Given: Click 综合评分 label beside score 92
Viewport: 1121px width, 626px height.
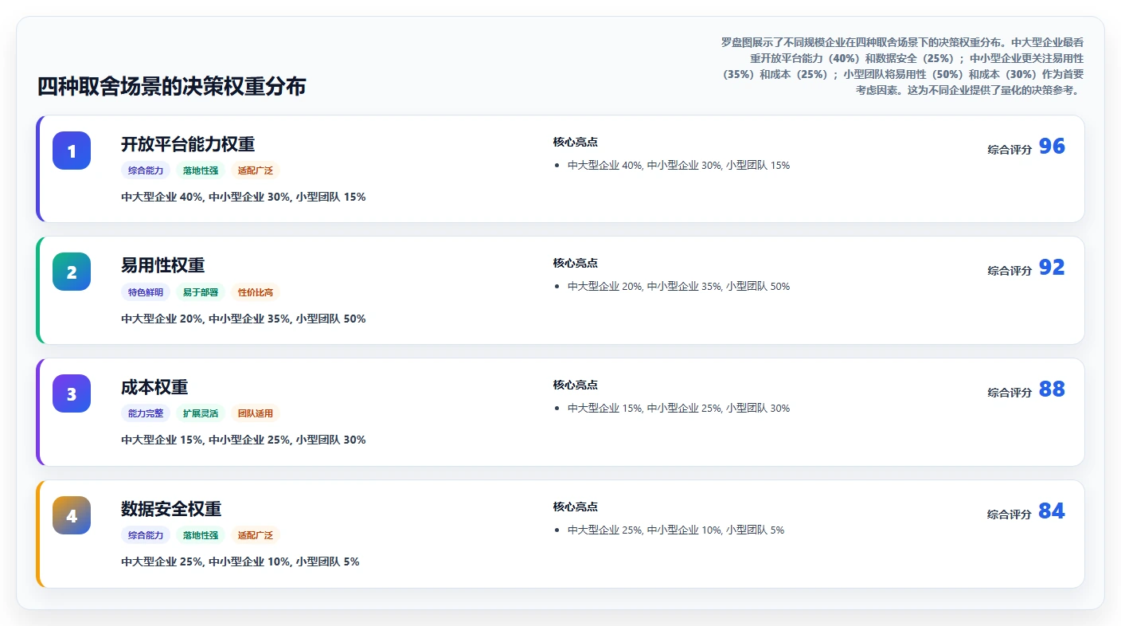Looking at the screenshot, I should coord(1010,271).
